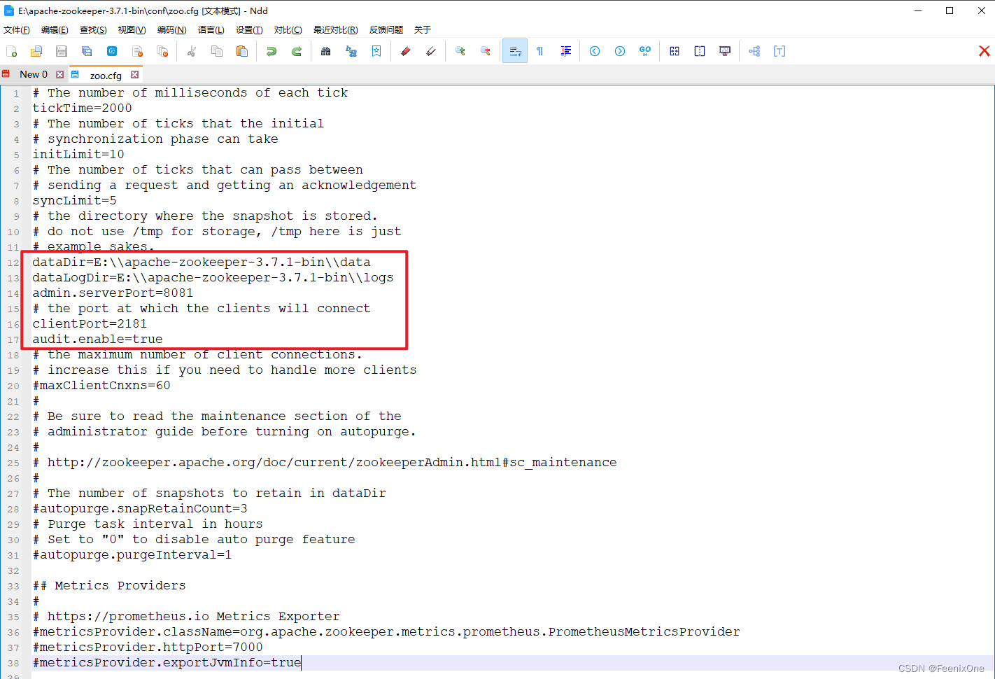This screenshot has height=679, width=995.
Task: Click the line 'syncLimit=5'
Action: [x=74, y=200]
